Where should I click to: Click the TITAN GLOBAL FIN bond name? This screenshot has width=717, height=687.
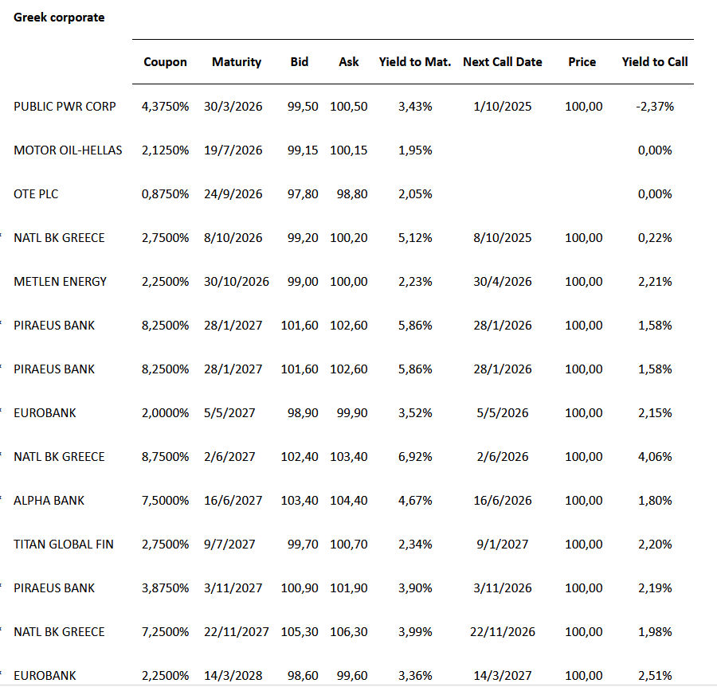[64, 545]
